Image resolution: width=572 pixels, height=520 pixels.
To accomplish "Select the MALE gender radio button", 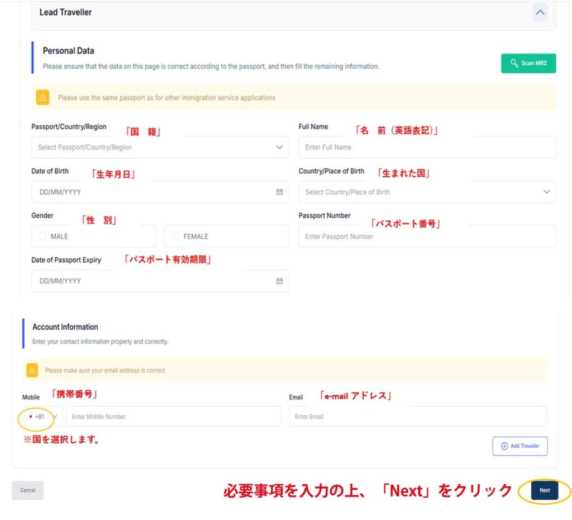I will point(44,237).
